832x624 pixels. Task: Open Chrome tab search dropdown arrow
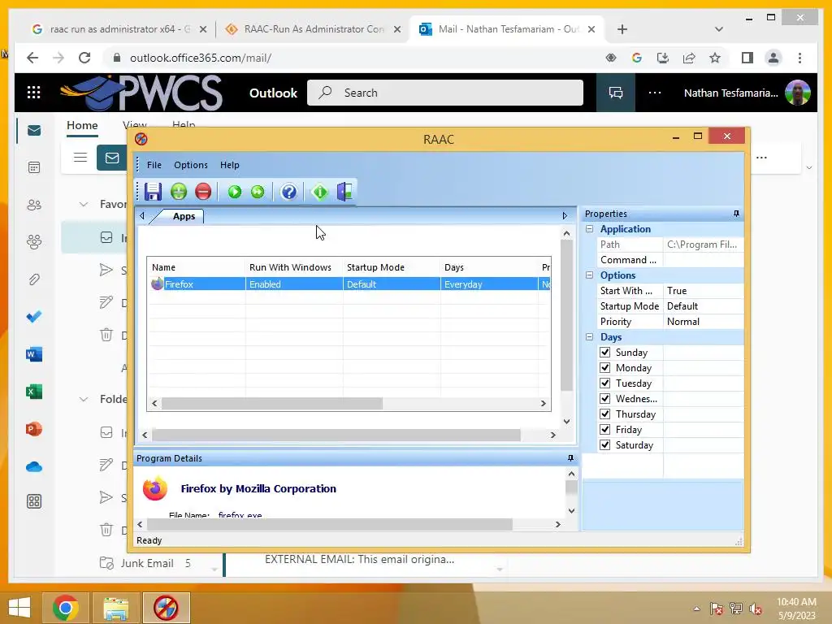[719, 29]
